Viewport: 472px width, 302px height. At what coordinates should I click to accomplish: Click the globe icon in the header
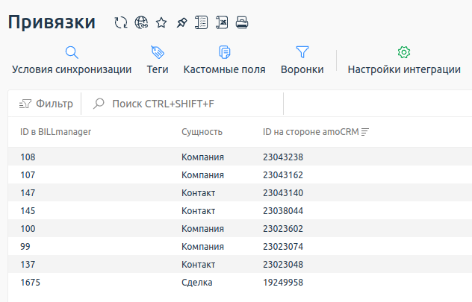(x=141, y=23)
